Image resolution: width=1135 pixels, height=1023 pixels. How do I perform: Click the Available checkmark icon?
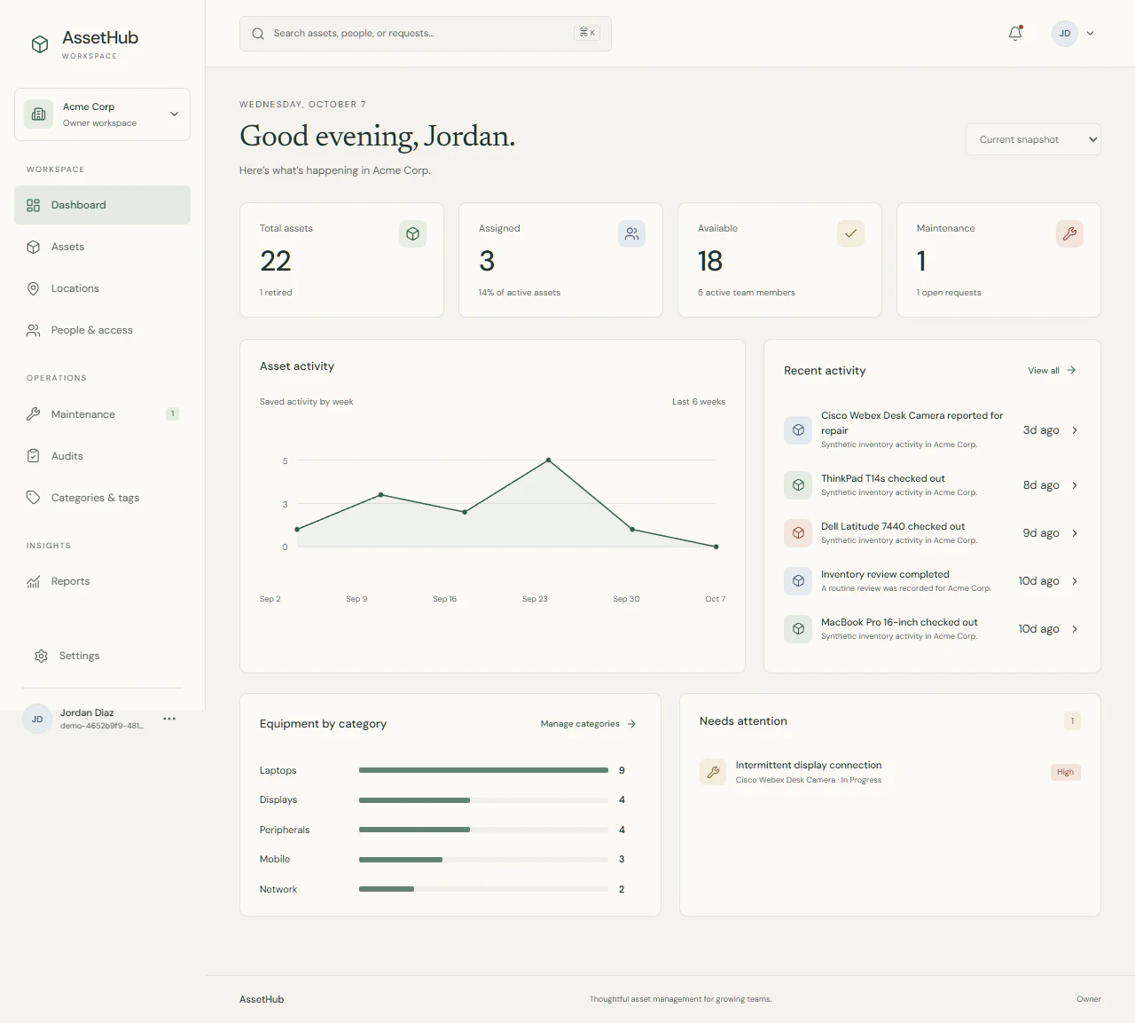tap(850, 233)
